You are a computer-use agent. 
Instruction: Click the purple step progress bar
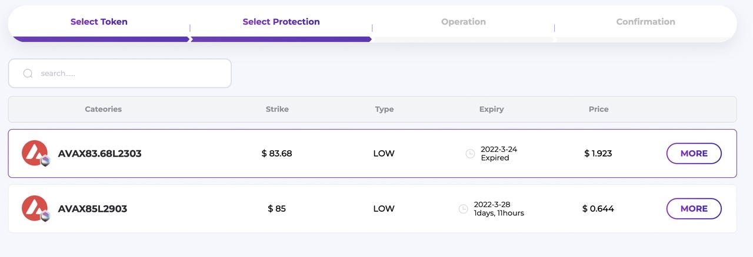click(192, 39)
